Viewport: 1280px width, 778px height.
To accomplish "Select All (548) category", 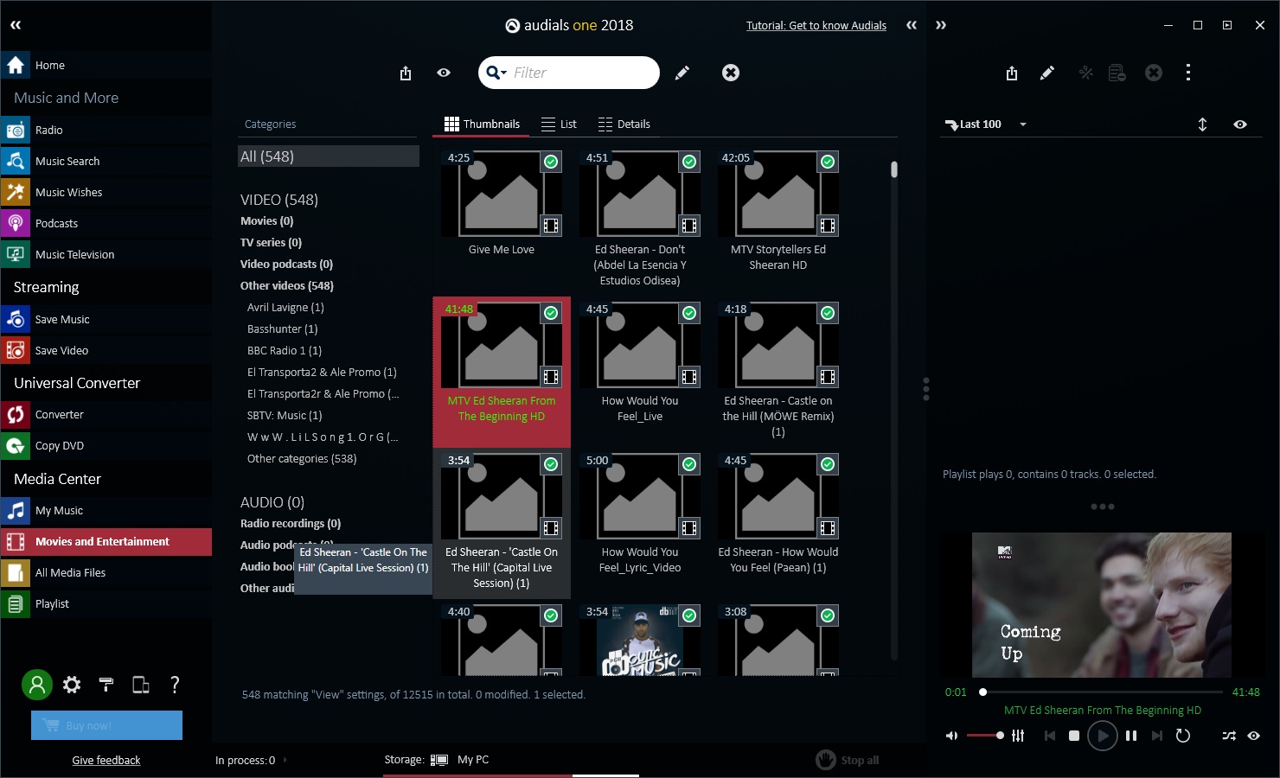I will coord(329,156).
